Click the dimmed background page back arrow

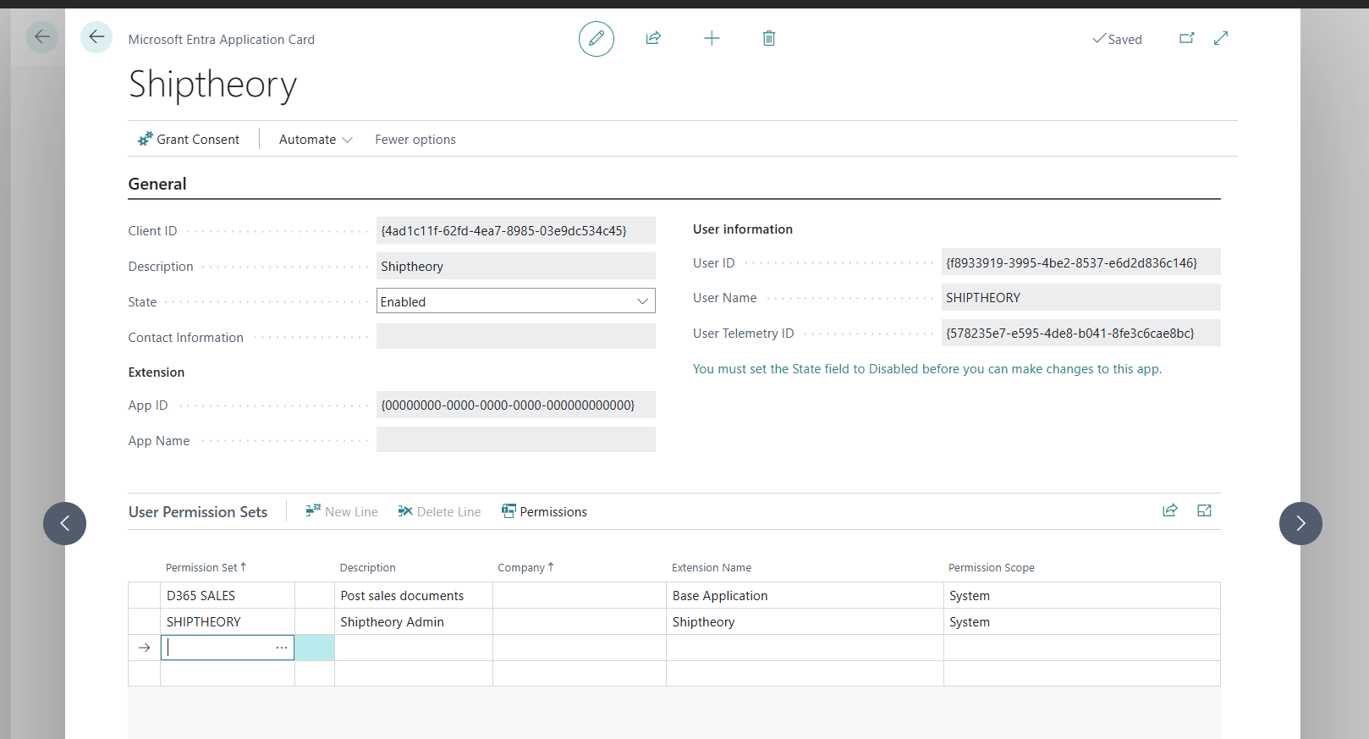point(42,37)
